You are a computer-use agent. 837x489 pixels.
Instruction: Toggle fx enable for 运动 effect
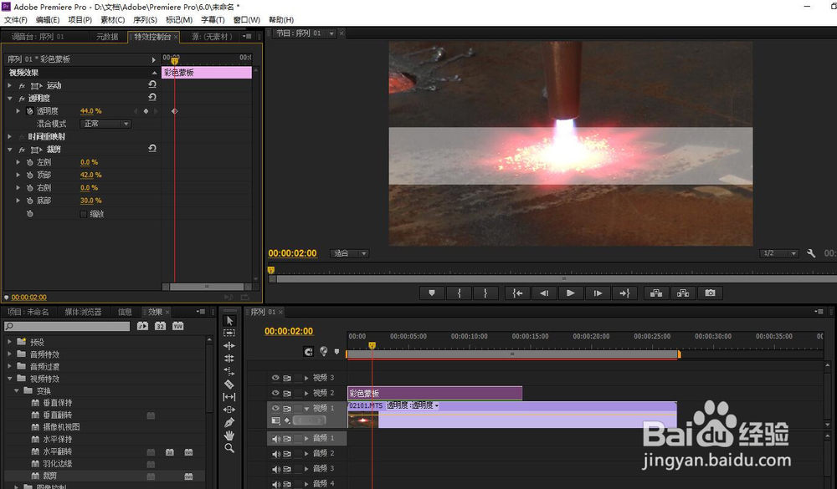click(x=22, y=85)
